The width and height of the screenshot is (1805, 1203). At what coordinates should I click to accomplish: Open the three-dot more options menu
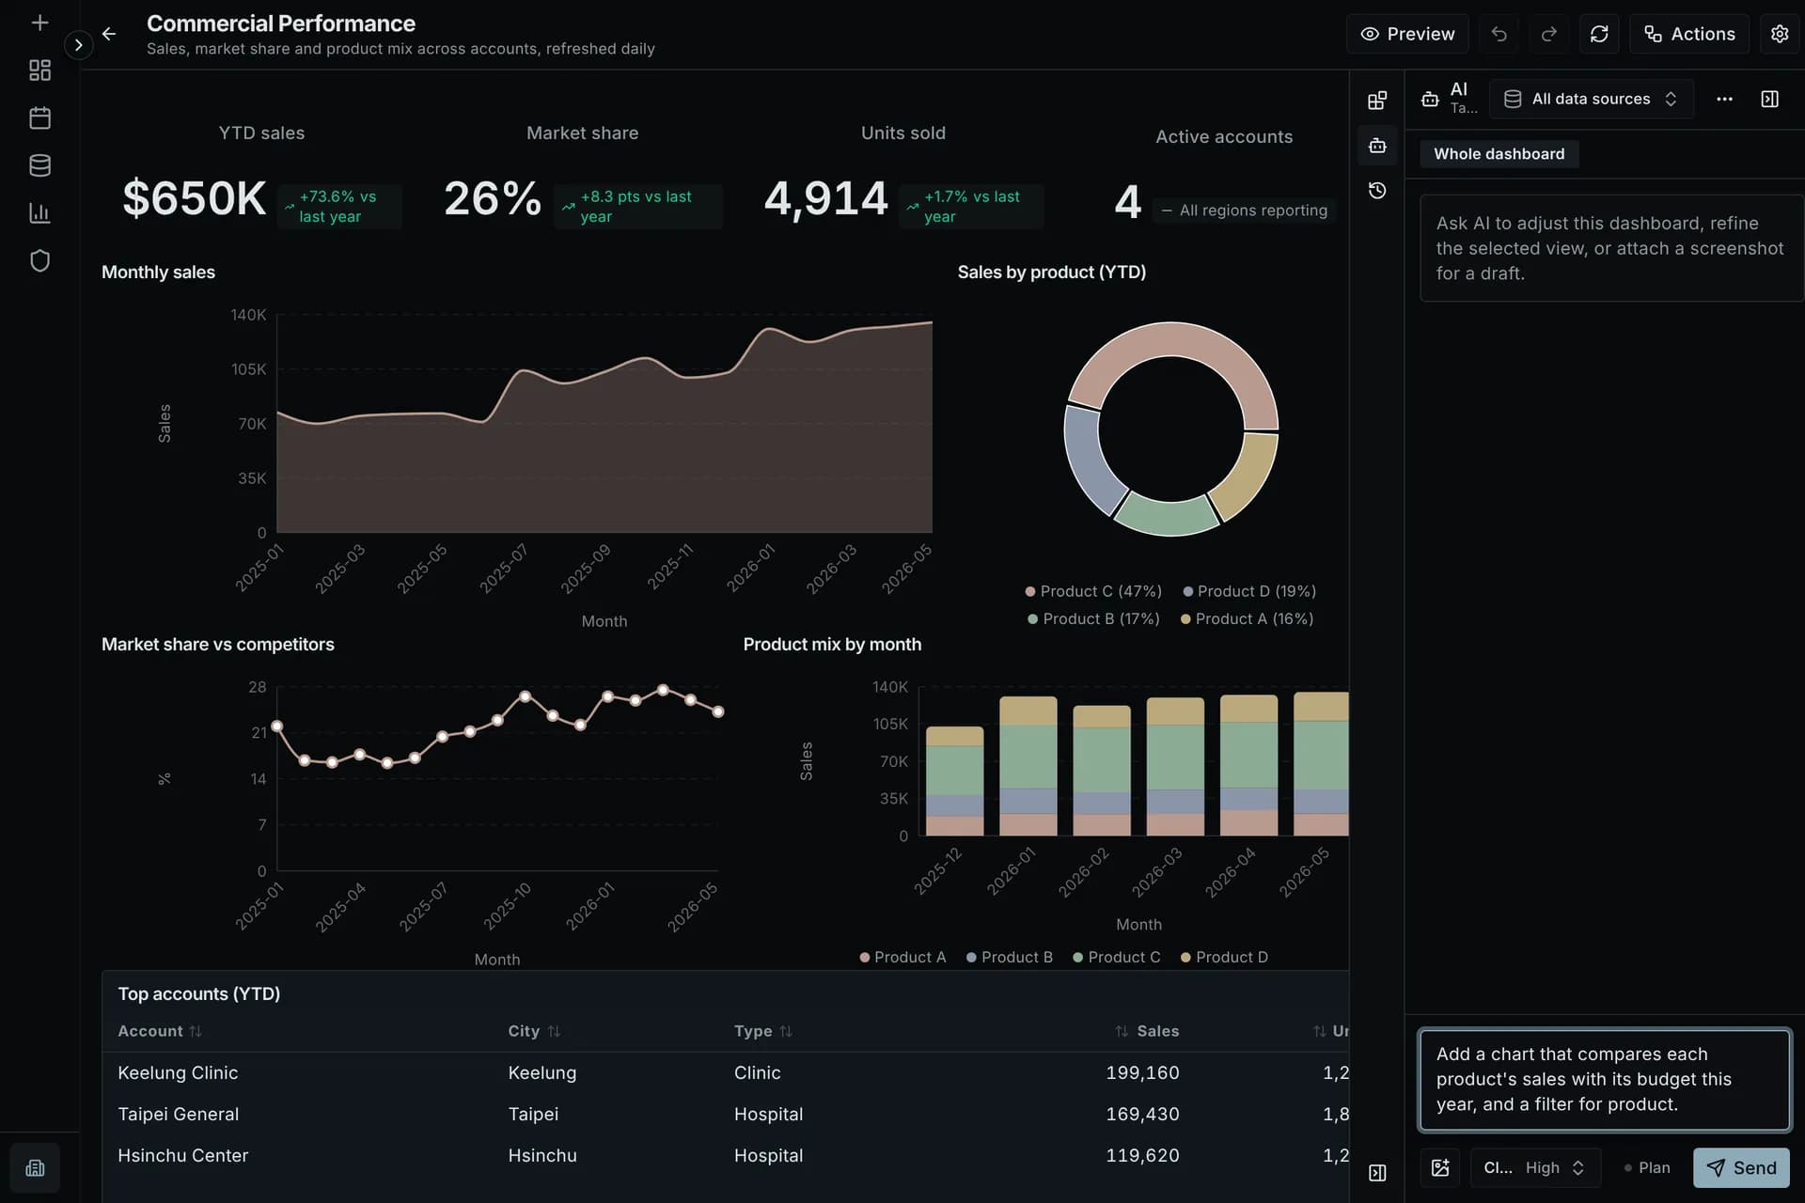1724,99
